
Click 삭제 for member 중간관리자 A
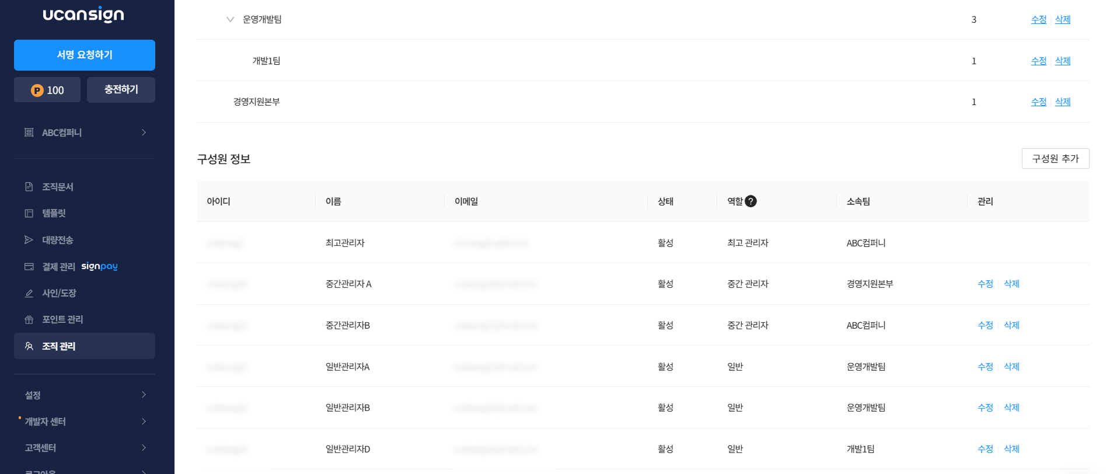tap(1011, 284)
